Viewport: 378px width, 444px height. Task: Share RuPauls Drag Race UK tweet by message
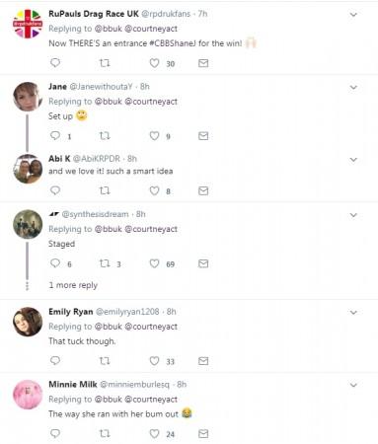203,63
